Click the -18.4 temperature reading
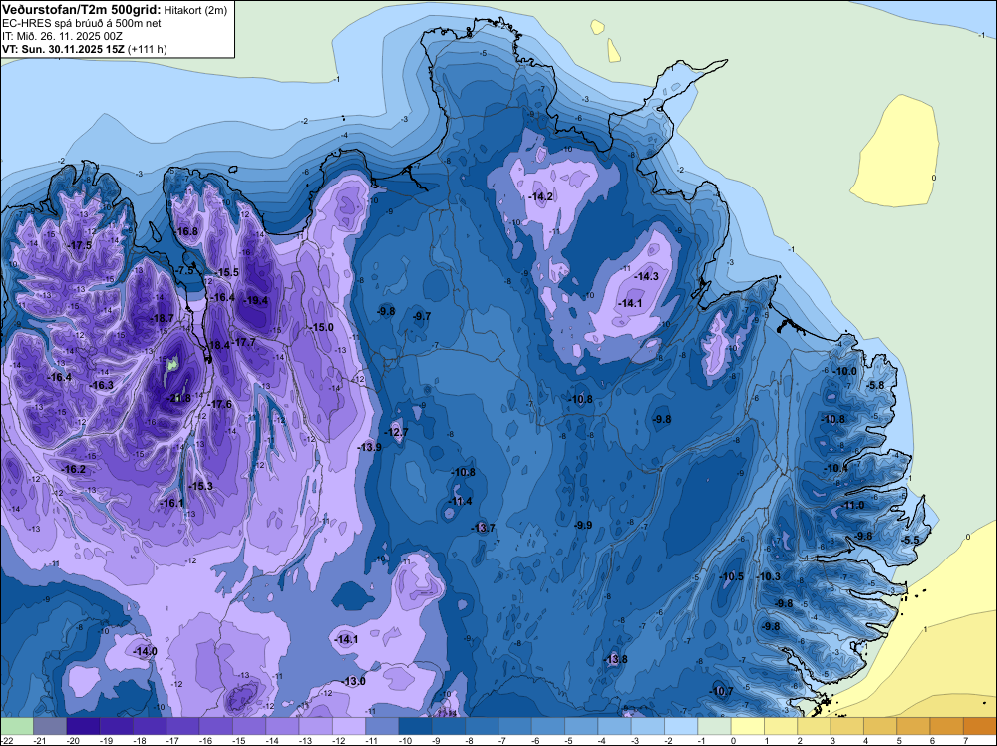Viewport: 997px width, 746px height. pos(219,345)
